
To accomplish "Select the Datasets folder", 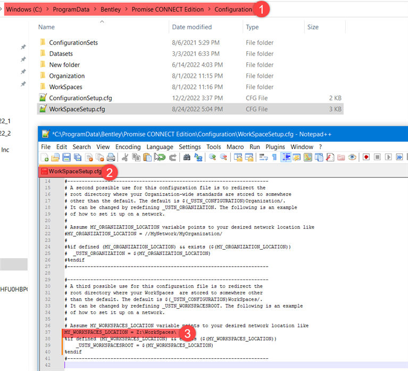I will pyautogui.click(x=190, y=54).
